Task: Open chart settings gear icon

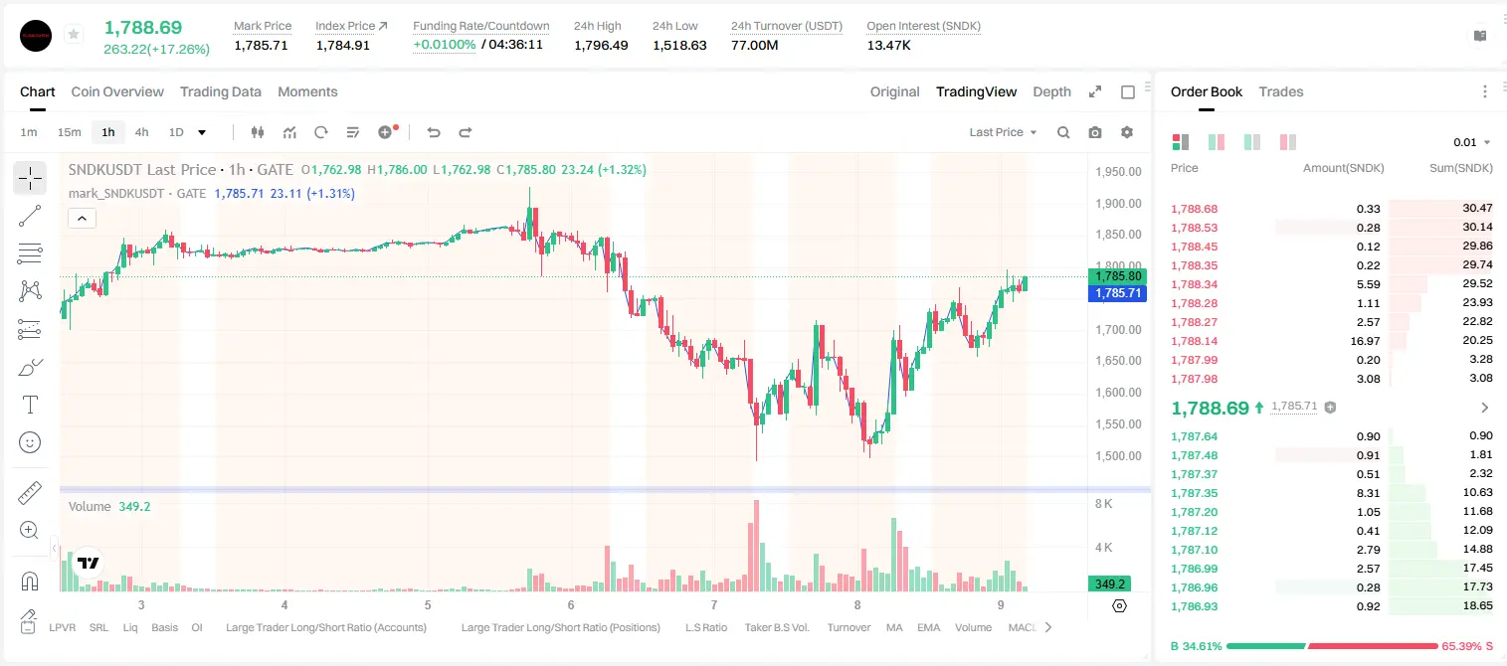Action: click(1127, 132)
